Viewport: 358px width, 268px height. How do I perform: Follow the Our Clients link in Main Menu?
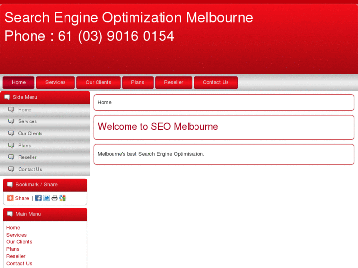point(19,242)
